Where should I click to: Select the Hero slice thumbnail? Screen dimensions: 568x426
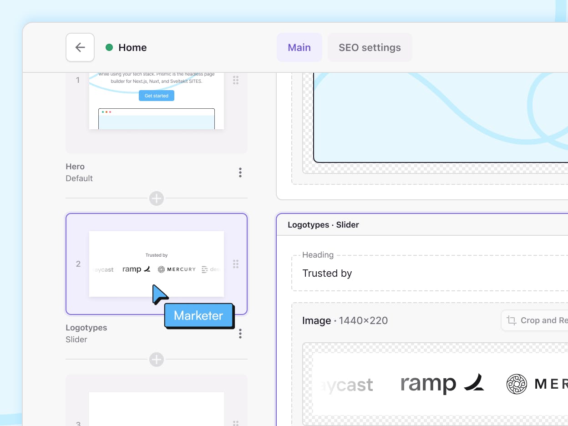click(157, 113)
